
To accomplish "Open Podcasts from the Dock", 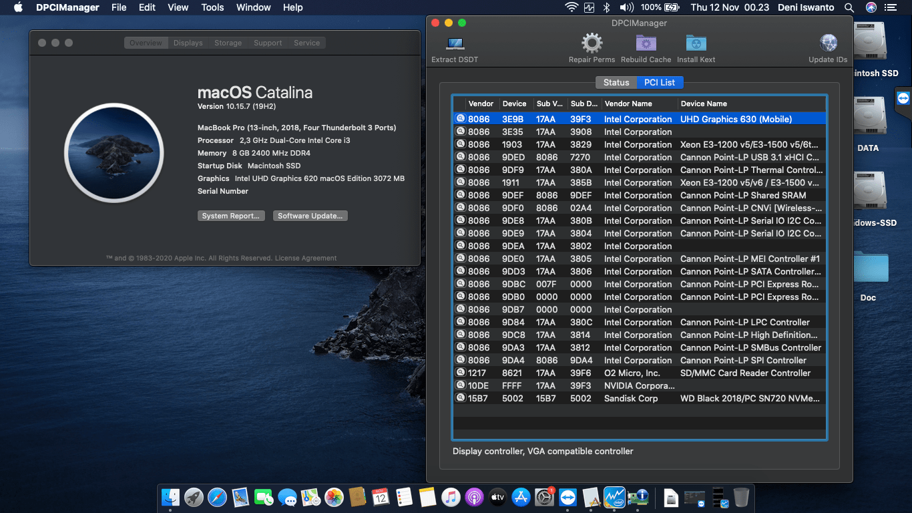I will [x=474, y=497].
